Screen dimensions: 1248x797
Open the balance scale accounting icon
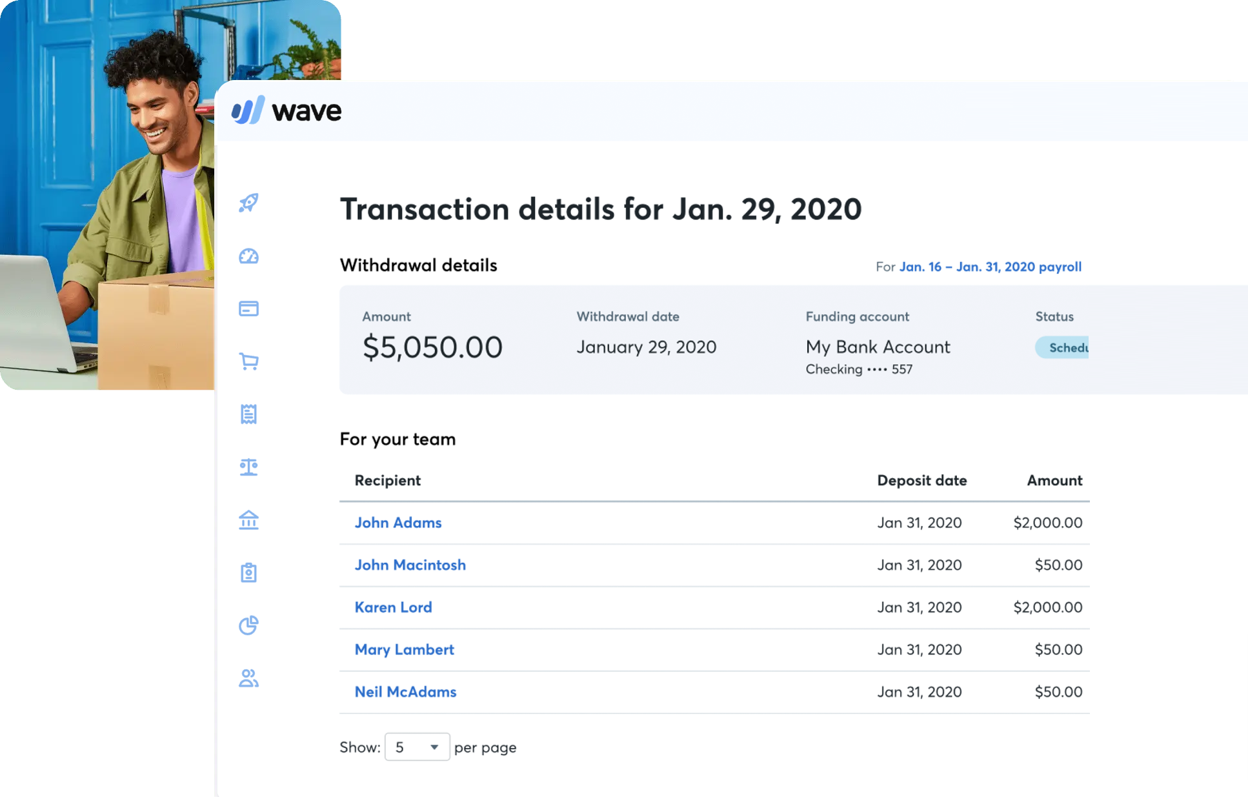click(x=249, y=467)
